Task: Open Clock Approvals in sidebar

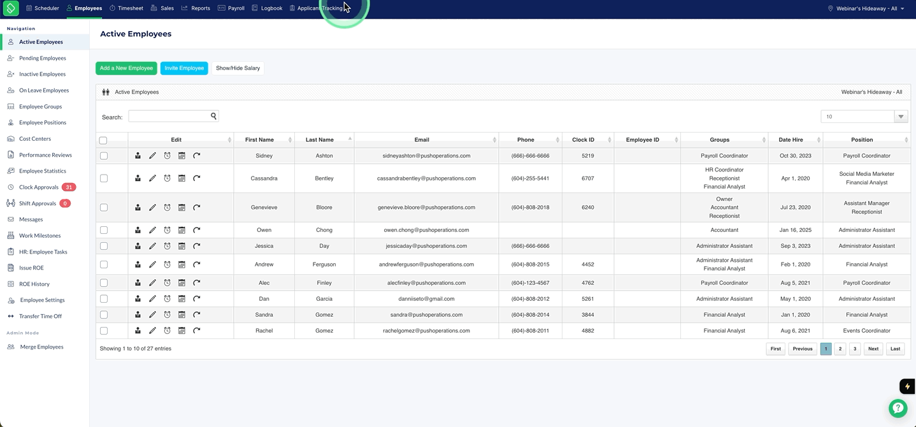Action: 38,187
